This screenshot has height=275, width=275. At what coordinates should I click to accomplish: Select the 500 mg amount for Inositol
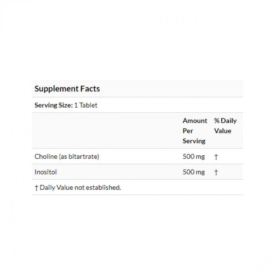(194, 172)
